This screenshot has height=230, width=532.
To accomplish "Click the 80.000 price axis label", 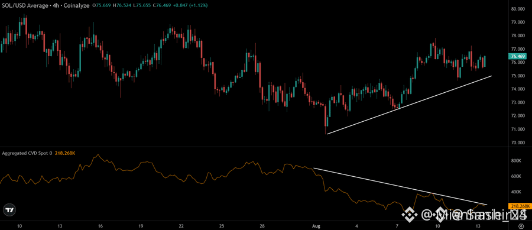I will click(x=518, y=9).
